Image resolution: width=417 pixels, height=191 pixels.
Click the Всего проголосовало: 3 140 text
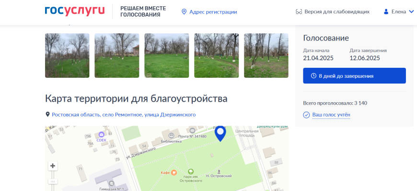coord(335,103)
